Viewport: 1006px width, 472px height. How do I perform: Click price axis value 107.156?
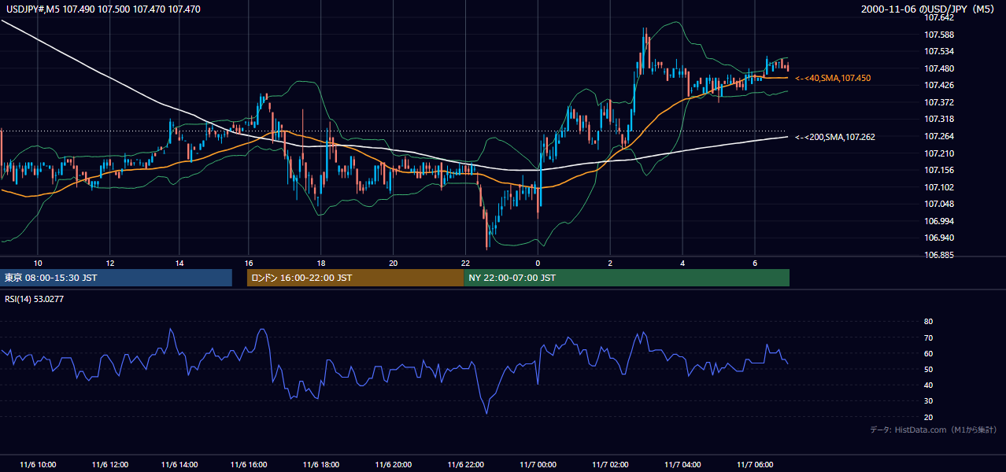pos(938,170)
